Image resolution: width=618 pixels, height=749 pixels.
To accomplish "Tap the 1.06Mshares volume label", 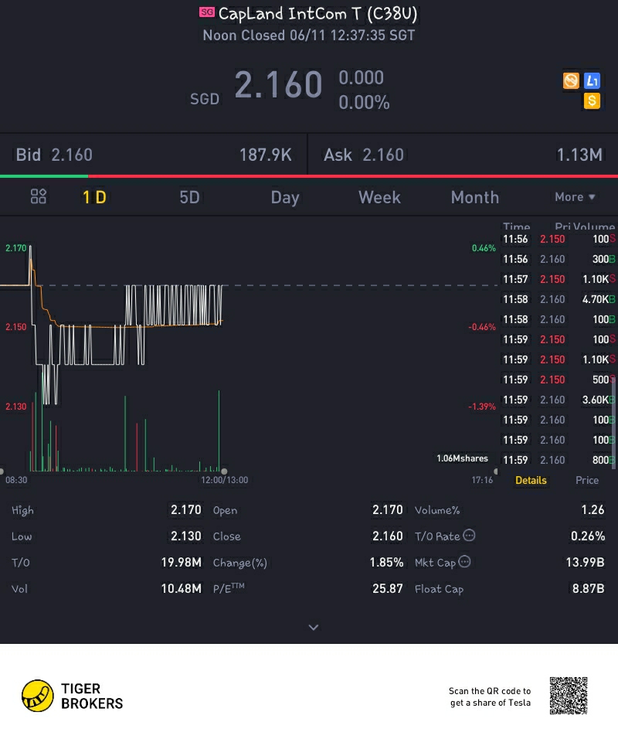I will (x=462, y=458).
